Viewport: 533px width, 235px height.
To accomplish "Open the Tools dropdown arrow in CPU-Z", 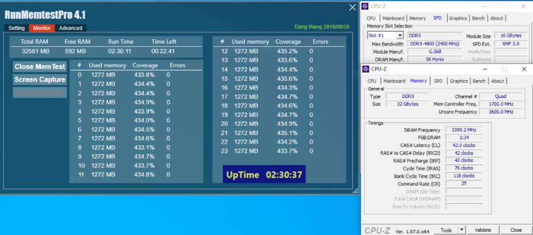I will click(x=461, y=230).
